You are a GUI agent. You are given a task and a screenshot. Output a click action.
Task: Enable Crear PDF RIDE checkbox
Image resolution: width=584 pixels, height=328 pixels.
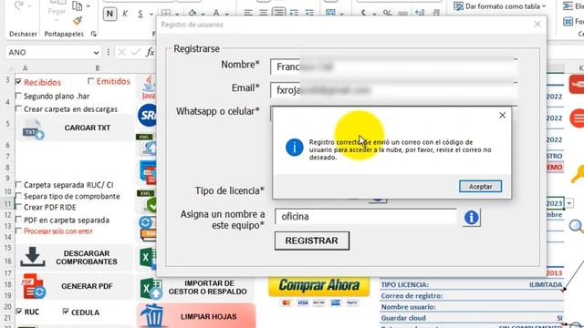coord(18,207)
